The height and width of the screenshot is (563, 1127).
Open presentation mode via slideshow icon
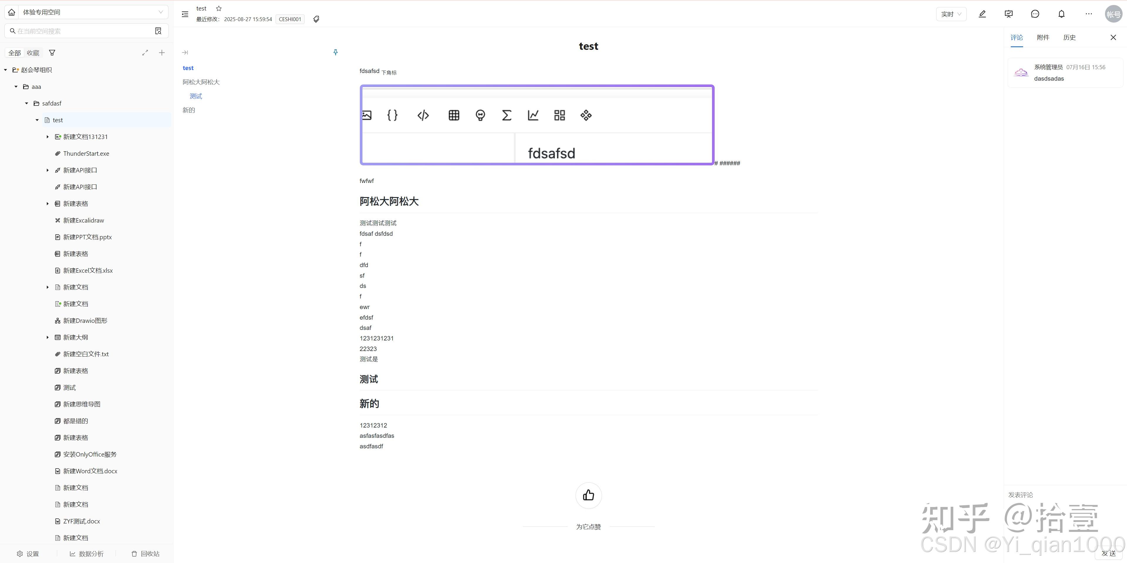(x=1008, y=13)
